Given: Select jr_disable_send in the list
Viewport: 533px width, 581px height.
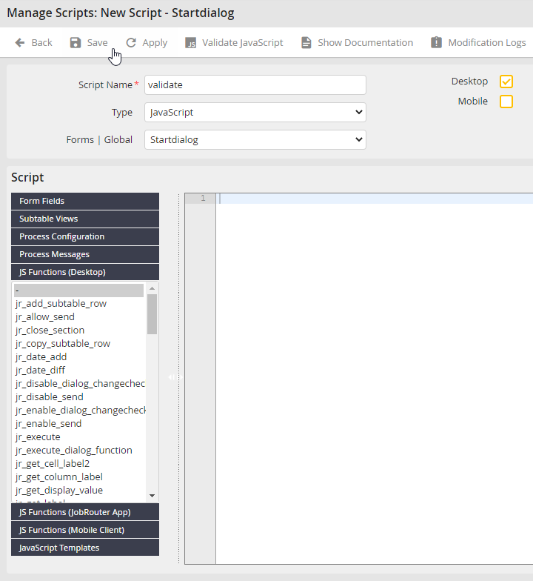Looking at the screenshot, I should 78,397.
